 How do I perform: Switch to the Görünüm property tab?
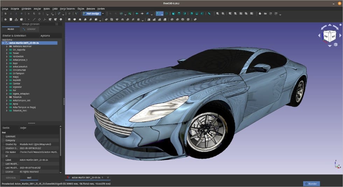10,178
